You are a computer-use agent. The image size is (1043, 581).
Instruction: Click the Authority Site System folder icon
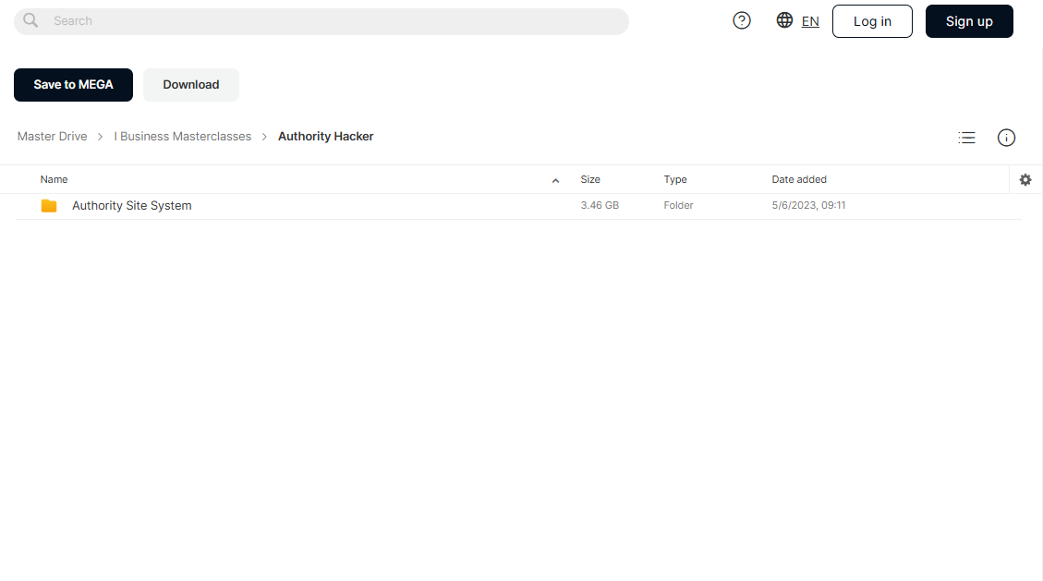pos(49,206)
